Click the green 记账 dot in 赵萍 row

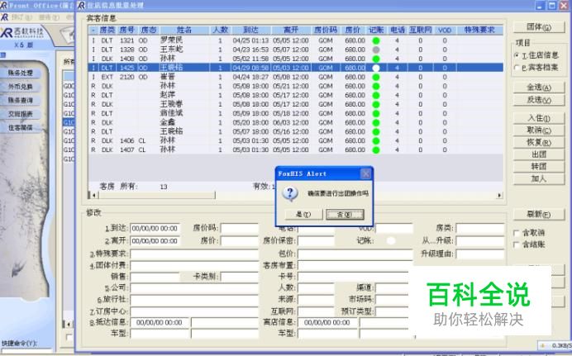[376, 95]
